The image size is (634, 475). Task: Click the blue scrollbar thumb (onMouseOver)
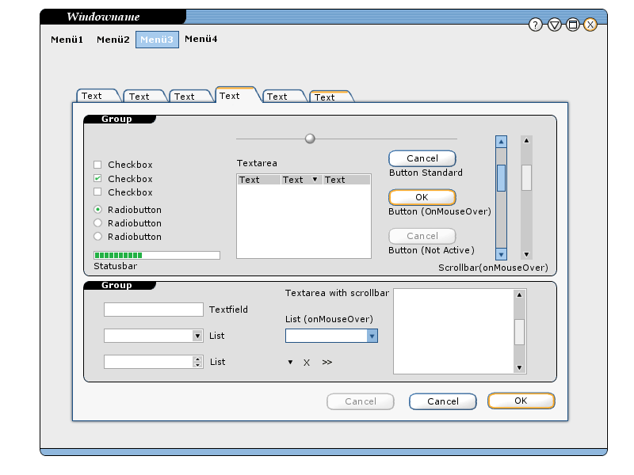pos(501,178)
